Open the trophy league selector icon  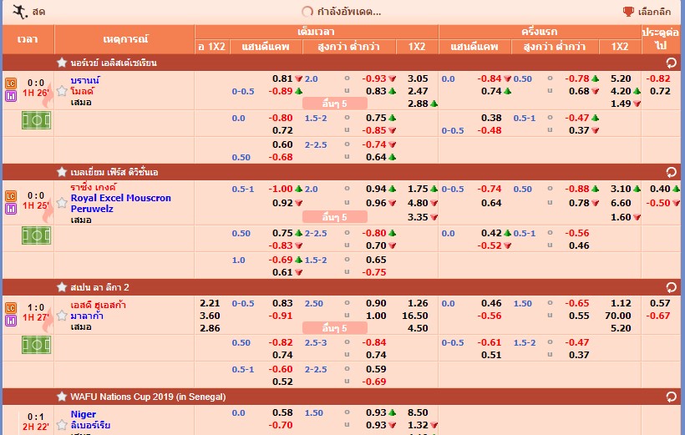628,12
